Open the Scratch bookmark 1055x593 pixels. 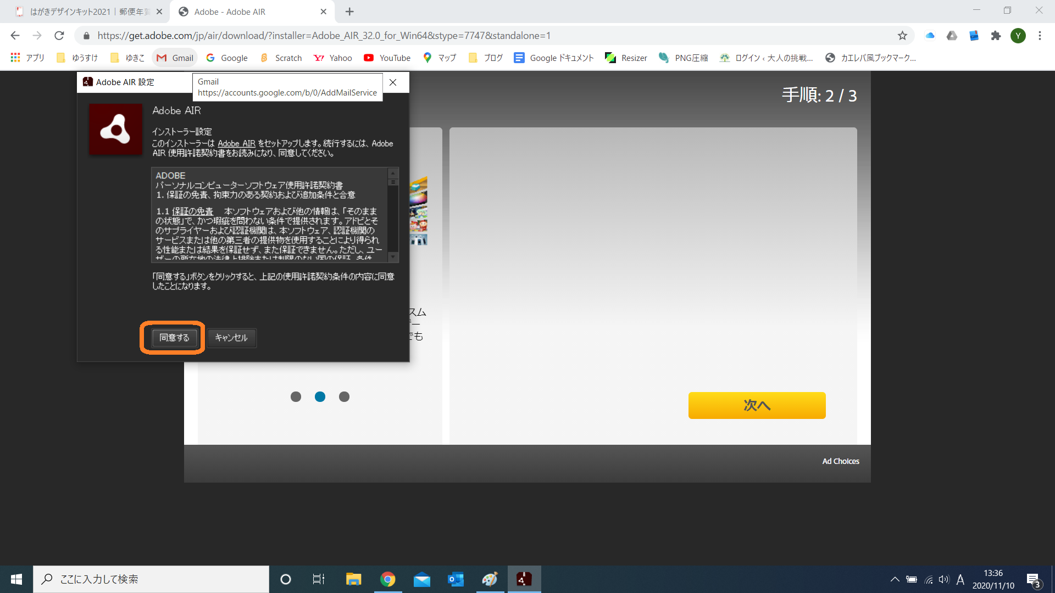(x=281, y=58)
